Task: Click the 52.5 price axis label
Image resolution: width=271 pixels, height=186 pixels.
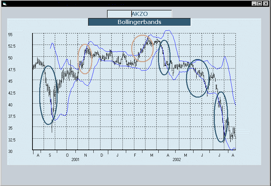Action: [12, 46]
